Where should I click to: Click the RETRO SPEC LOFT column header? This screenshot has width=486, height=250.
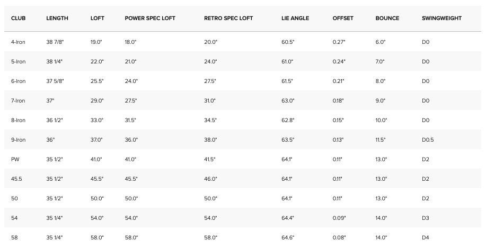click(228, 18)
